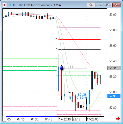The width and height of the screenshot is (123, 124).
Task: Click the 58.20 price scale value
Action: [x=113, y=77]
